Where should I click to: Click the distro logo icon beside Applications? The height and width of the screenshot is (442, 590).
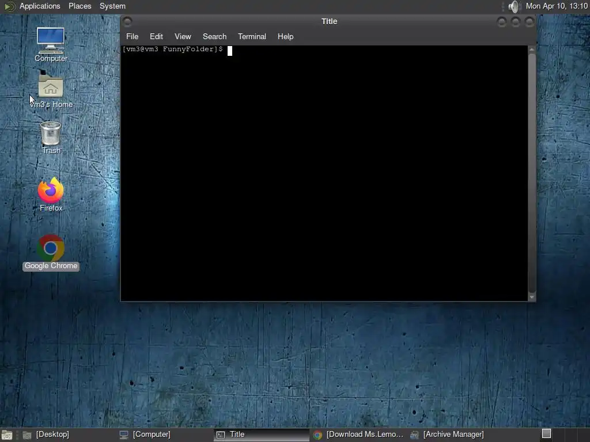[x=9, y=6]
